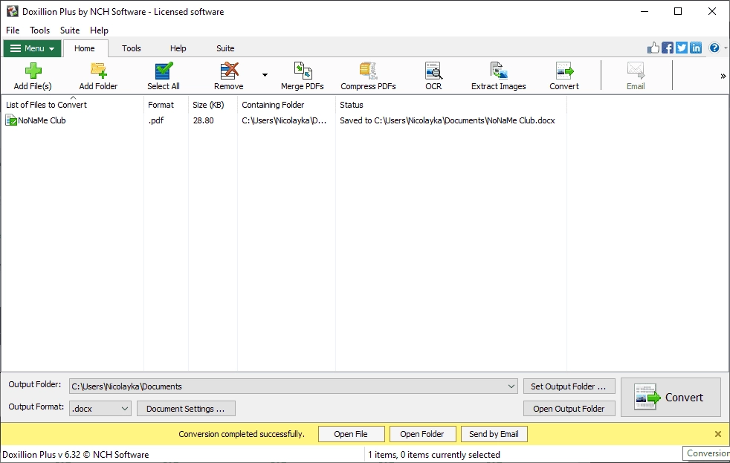Switch to the Home ribbon tab

[x=85, y=48]
